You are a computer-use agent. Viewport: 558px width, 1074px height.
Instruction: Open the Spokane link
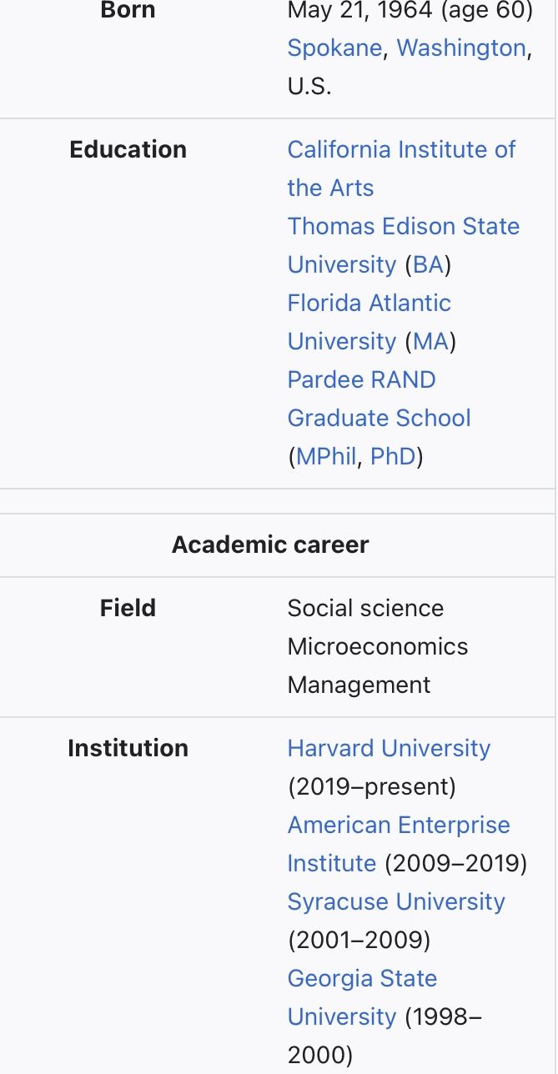coord(334,48)
